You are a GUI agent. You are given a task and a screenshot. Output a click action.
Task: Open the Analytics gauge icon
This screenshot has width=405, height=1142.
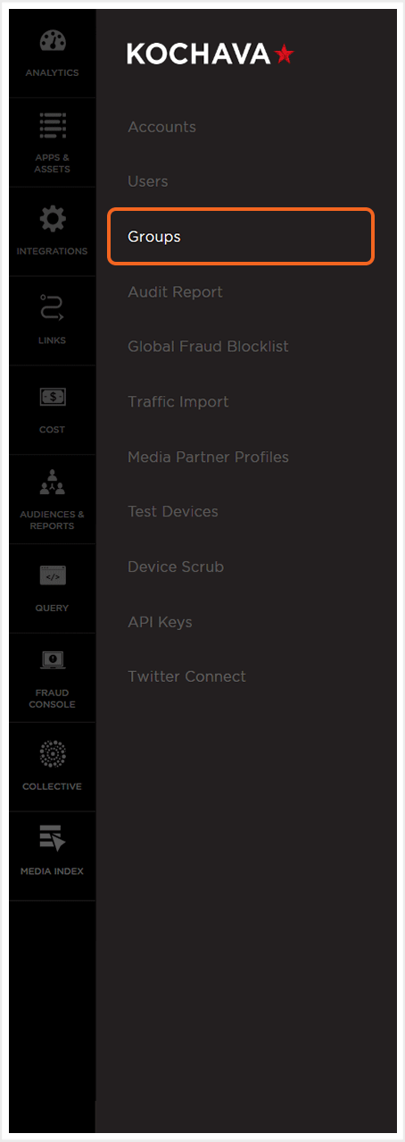click(52, 41)
